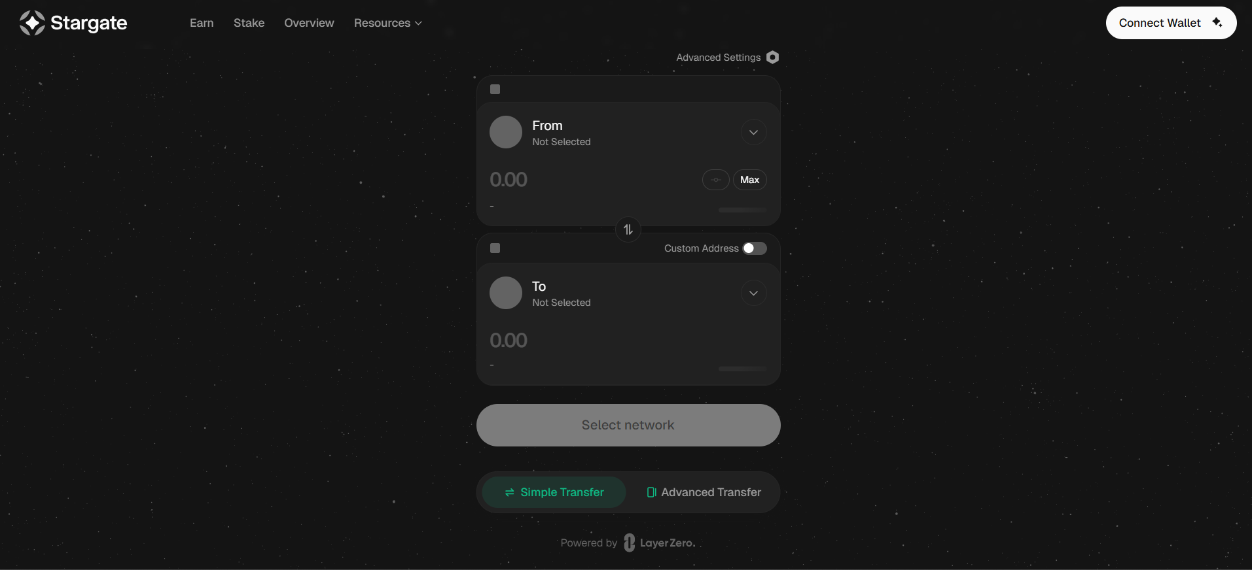The width and height of the screenshot is (1252, 570).
Task: Open Advanced Settings hexagon icon
Action: click(x=773, y=58)
